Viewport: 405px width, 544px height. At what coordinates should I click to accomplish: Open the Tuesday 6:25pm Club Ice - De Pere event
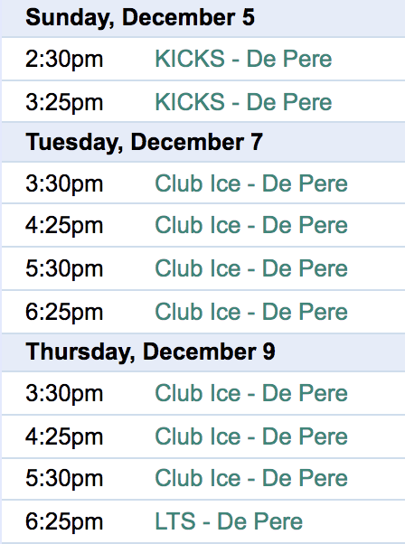(x=251, y=312)
